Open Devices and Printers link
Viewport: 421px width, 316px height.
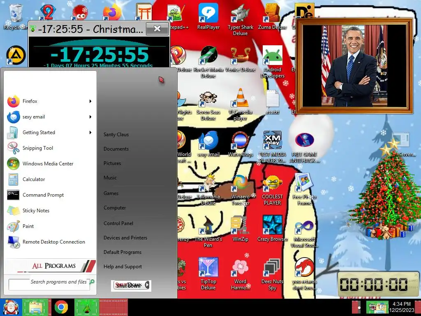(125, 238)
